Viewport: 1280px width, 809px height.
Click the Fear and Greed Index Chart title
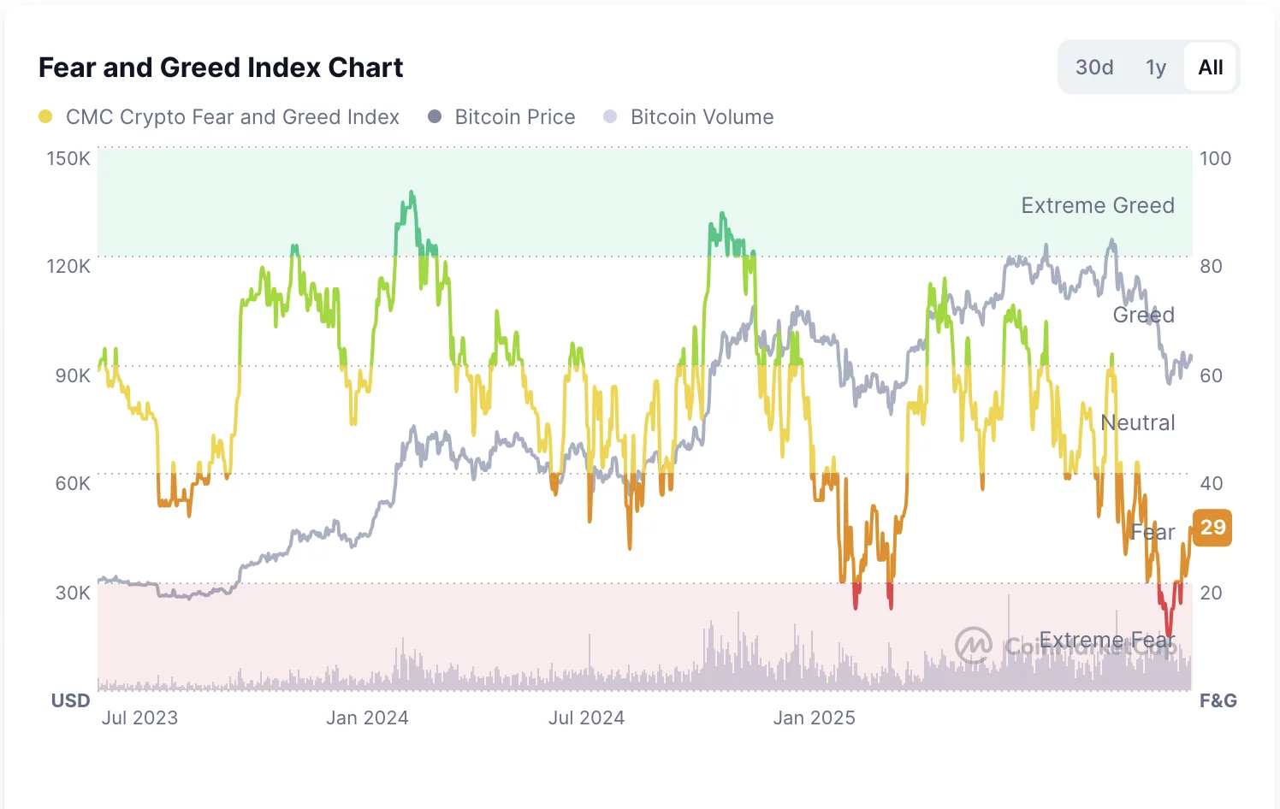pyautogui.click(x=220, y=67)
